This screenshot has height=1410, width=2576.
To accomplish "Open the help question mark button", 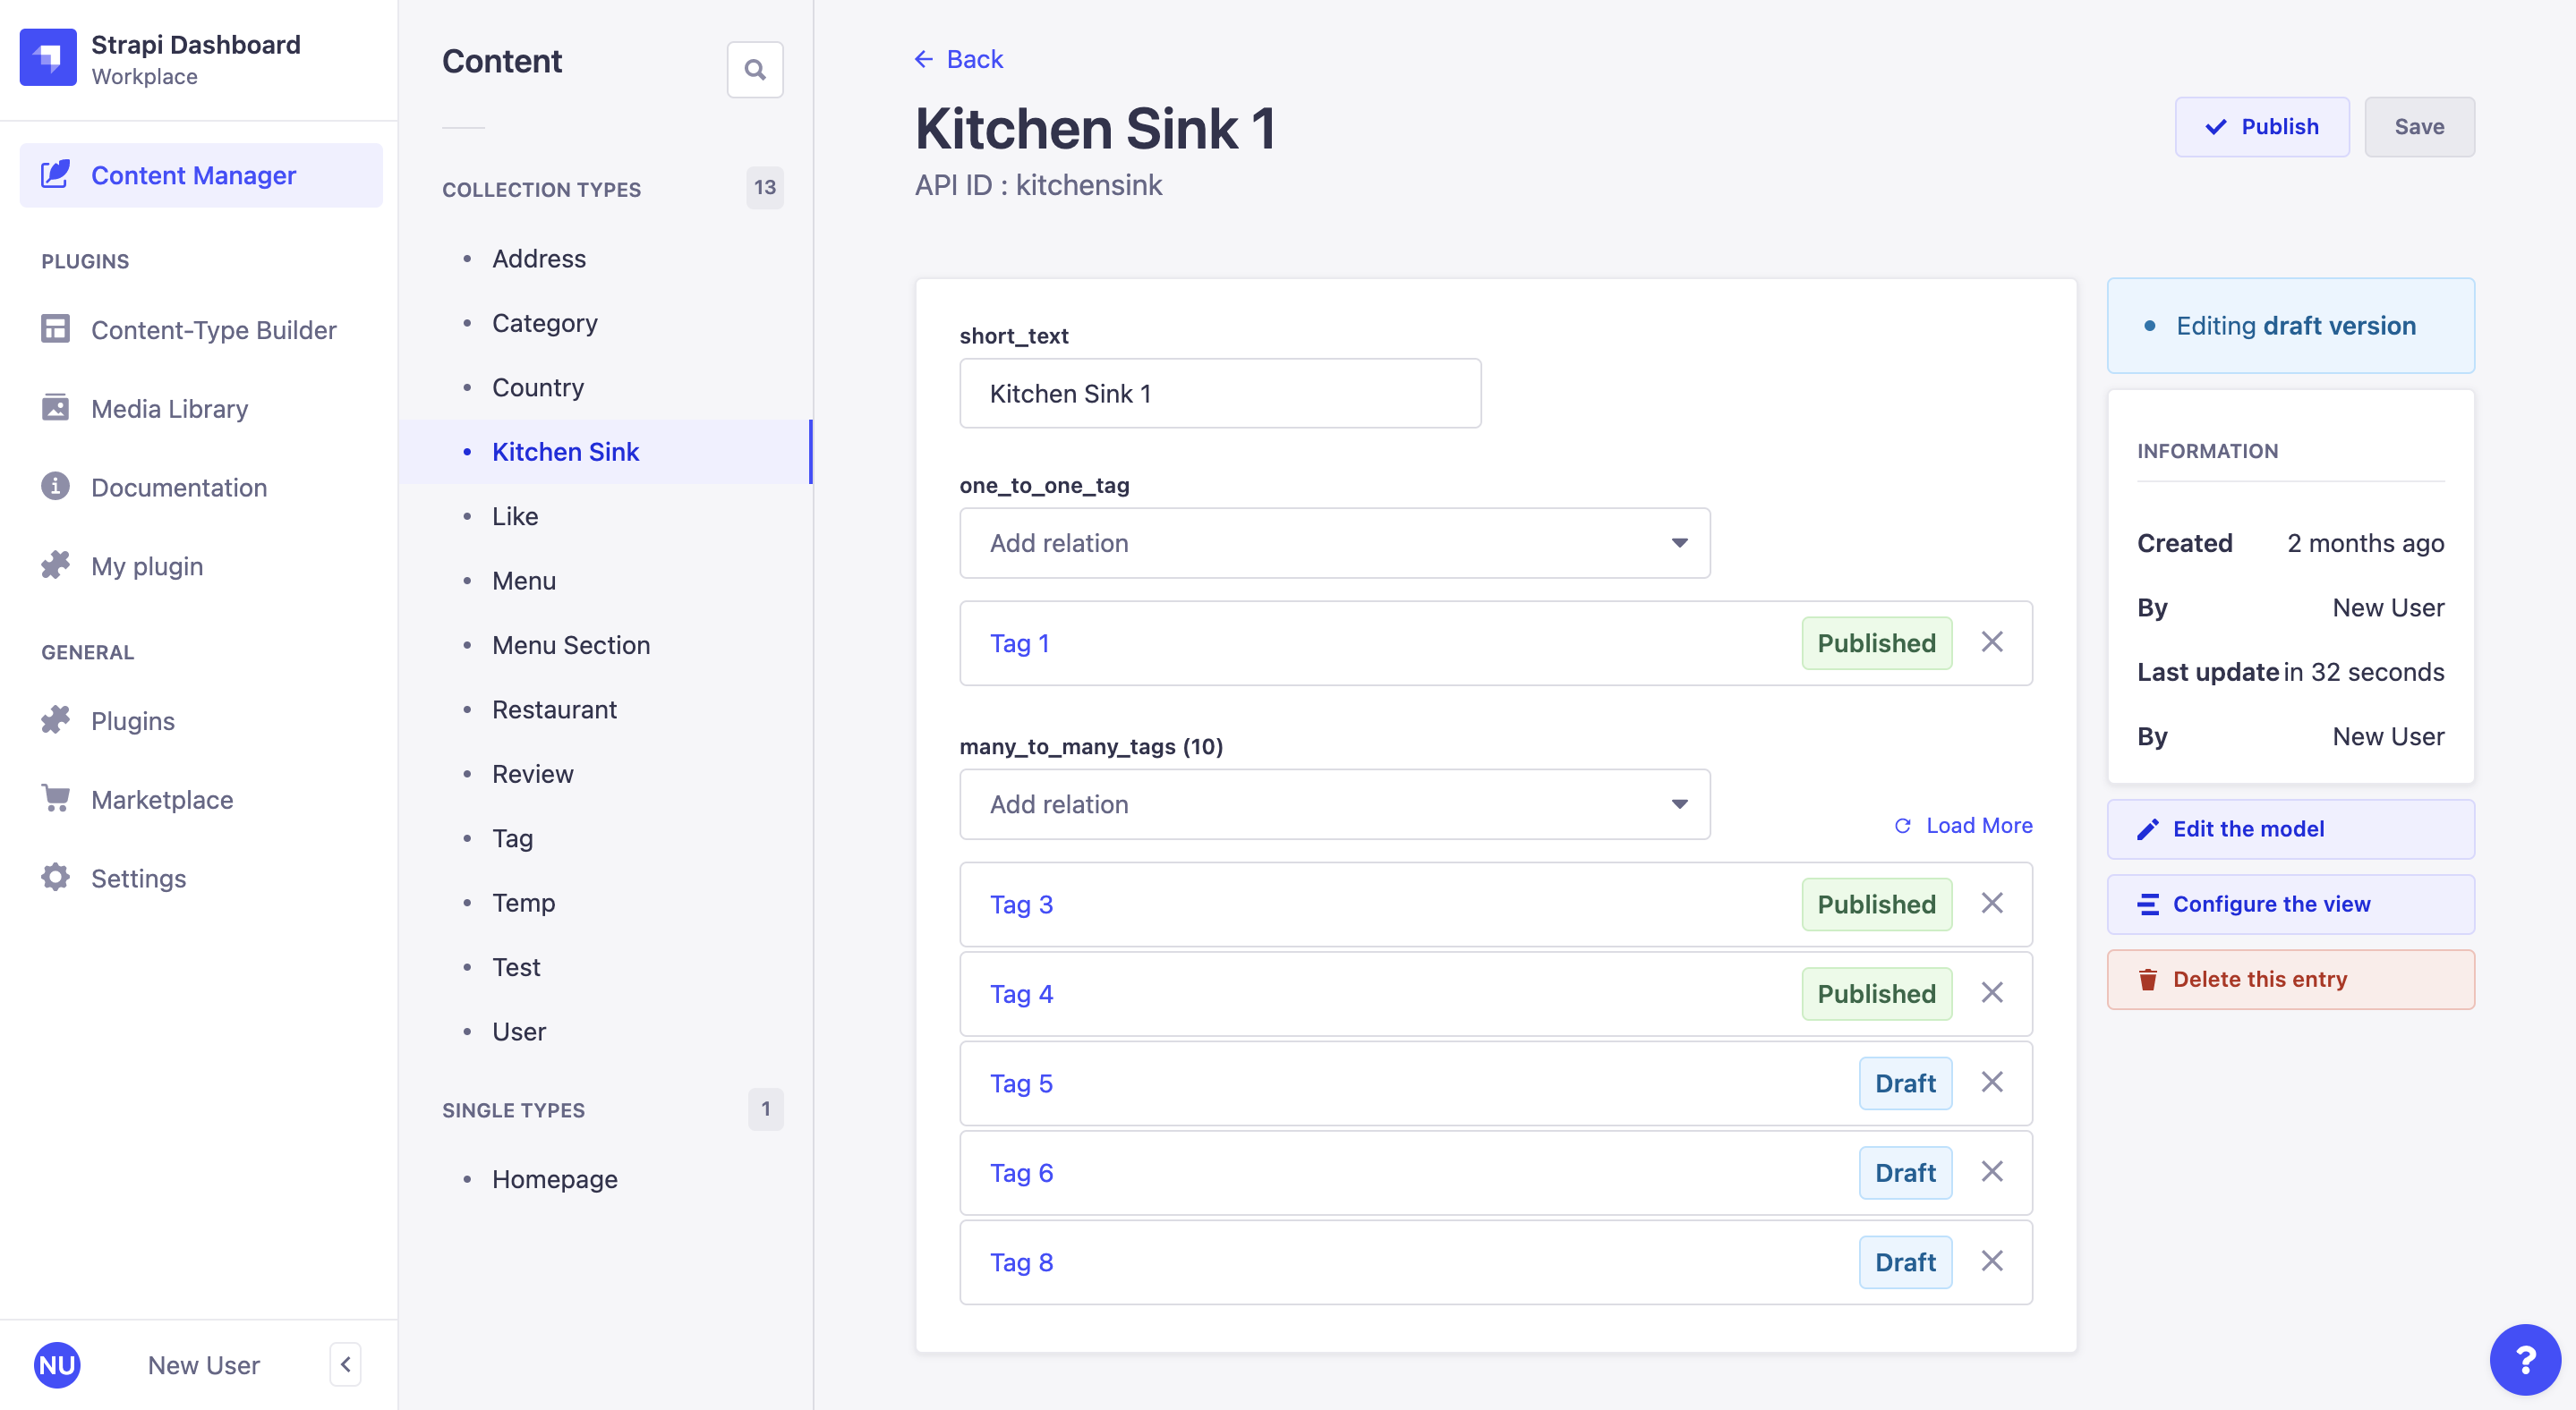I will point(2524,1359).
